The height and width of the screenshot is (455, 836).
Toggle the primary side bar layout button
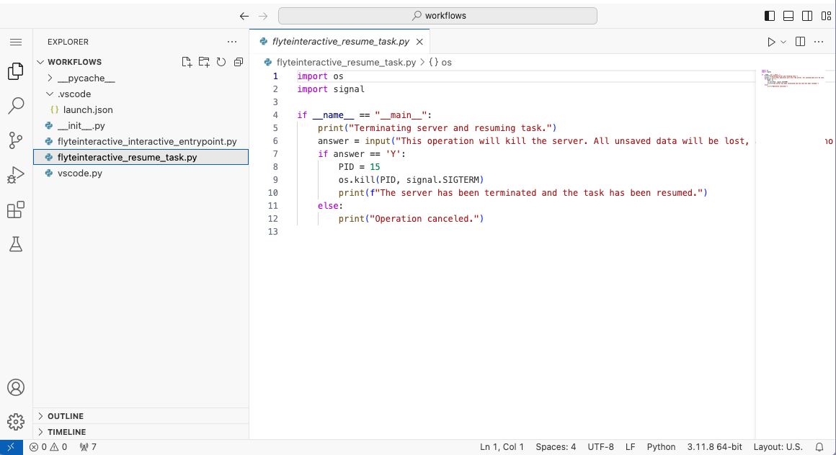[x=770, y=16]
